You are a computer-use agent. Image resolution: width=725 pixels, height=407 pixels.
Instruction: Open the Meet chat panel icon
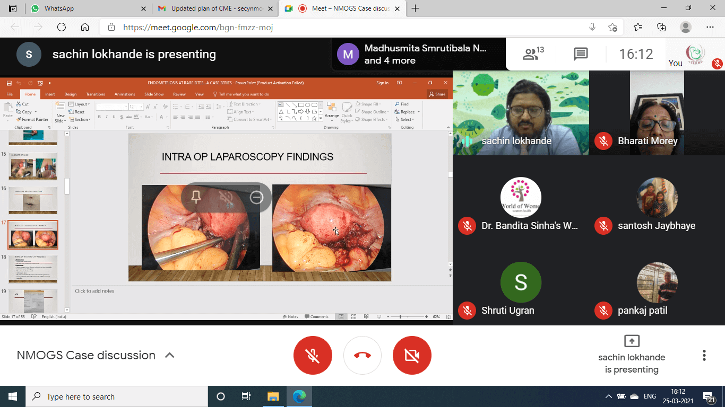581,54
